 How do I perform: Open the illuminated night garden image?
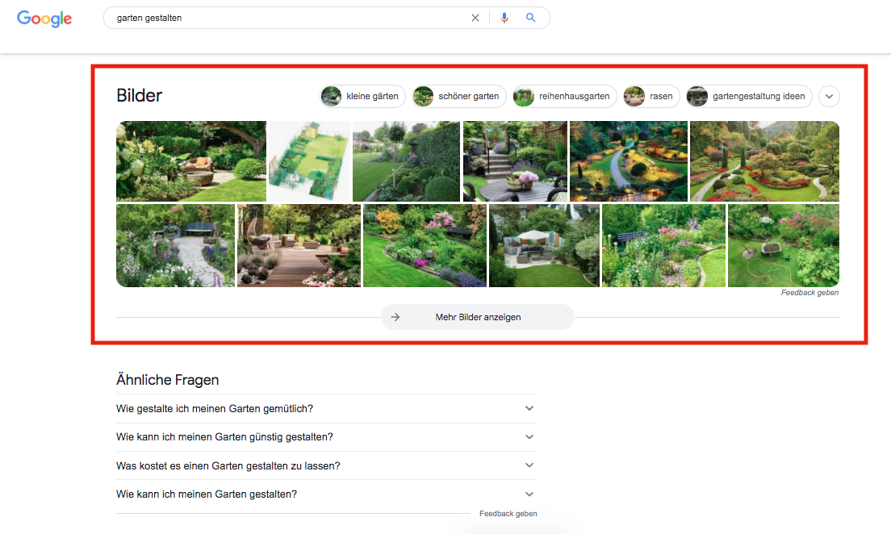629,161
